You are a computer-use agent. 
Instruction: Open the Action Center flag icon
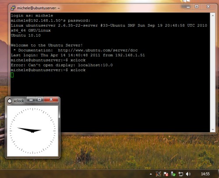(166, 174)
